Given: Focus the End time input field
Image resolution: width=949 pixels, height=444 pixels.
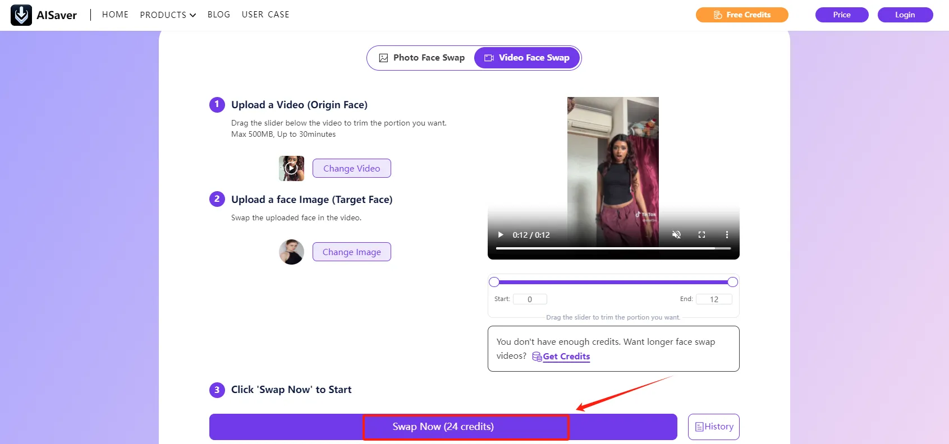Looking at the screenshot, I should click(714, 299).
